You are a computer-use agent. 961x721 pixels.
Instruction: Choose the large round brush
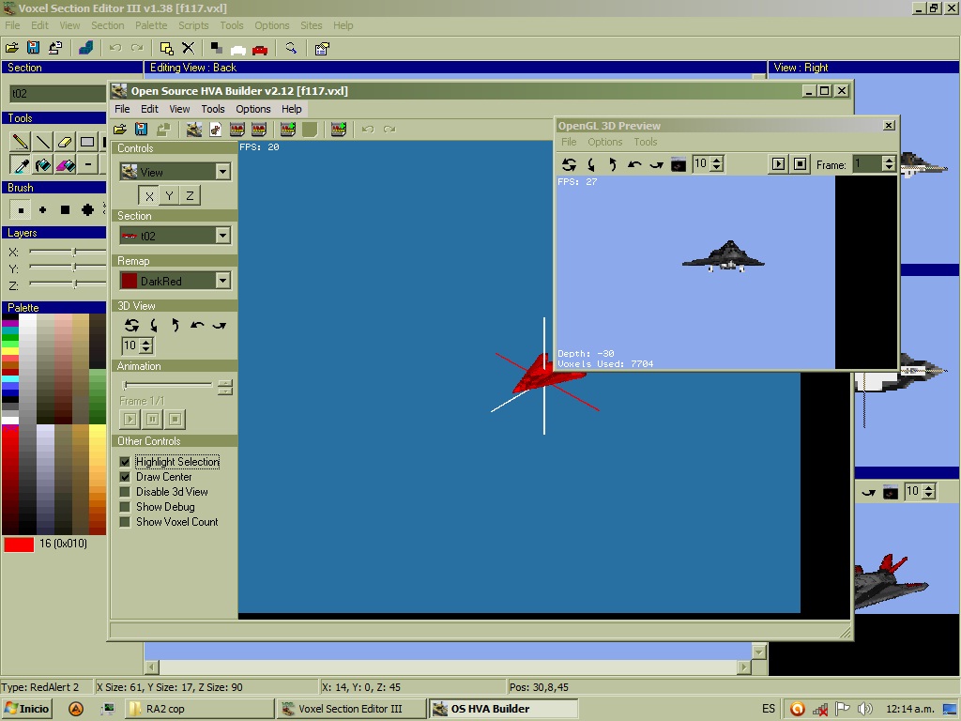tap(87, 209)
